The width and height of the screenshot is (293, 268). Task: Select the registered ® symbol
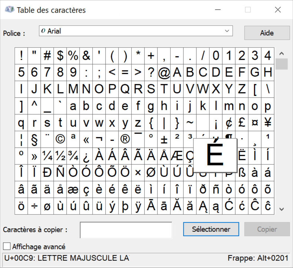click(x=125, y=139)
